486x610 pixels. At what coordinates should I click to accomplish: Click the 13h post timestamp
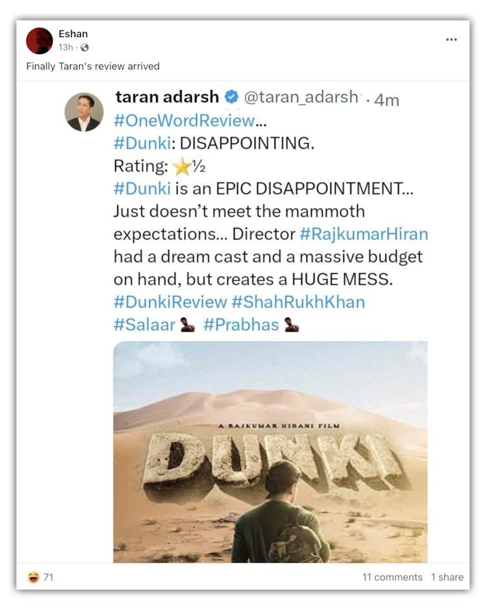(x=65, y=47)
